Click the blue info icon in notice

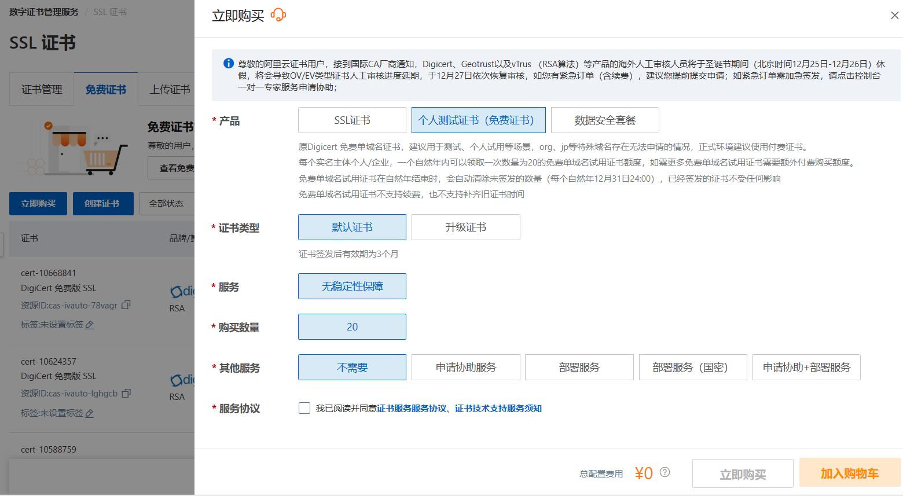click(x=229, y=63)
